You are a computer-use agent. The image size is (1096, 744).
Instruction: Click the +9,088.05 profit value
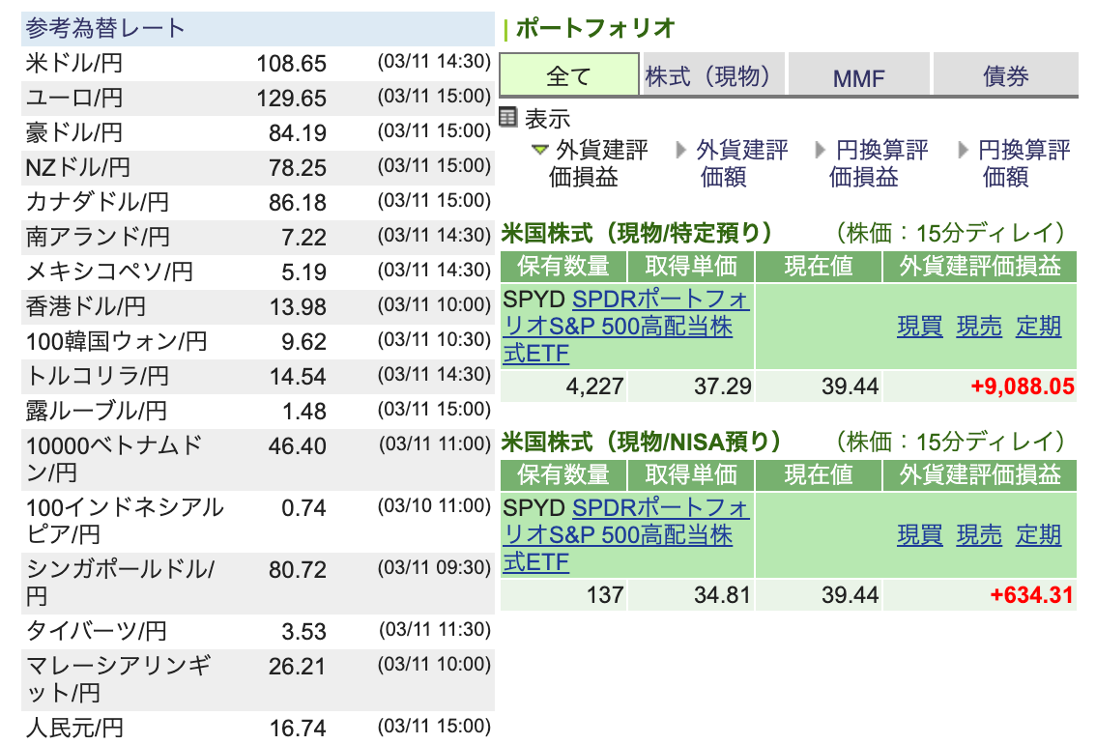click(x=1023, y=386)
